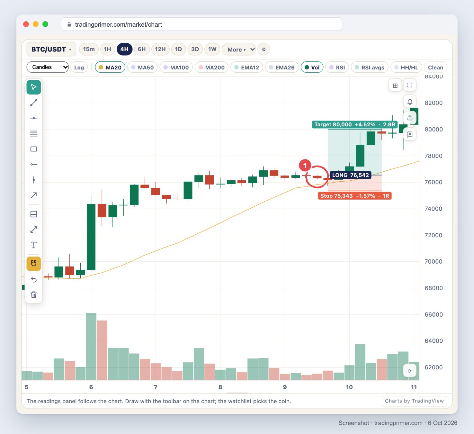Open the chart layout grid button

coord(395,85)
